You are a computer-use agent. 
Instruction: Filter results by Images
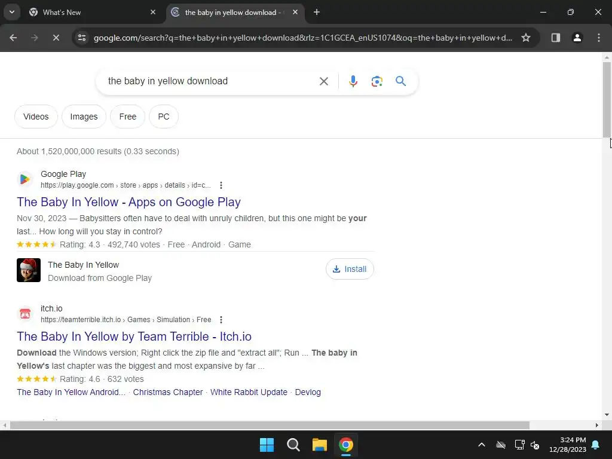coord(84,117)
